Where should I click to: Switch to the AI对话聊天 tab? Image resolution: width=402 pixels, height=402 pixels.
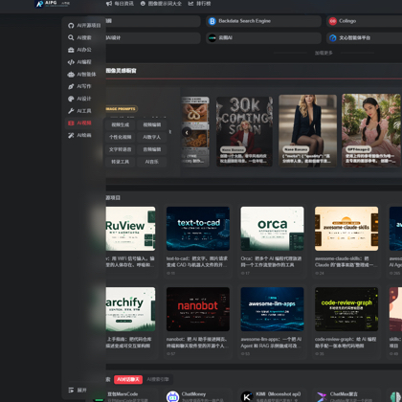[x=128, y=379]
